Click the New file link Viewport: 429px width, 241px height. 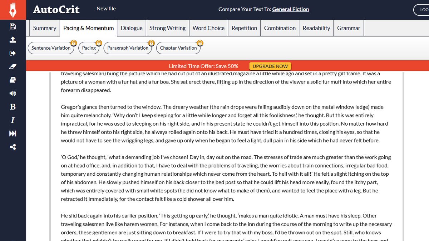click(106, 8)
